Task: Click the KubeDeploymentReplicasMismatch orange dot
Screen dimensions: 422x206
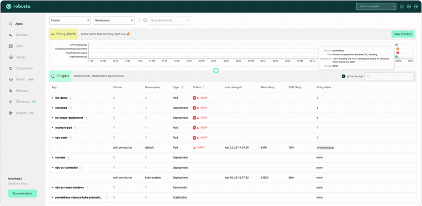Action: pyautogui.click(x=398, y=49)
